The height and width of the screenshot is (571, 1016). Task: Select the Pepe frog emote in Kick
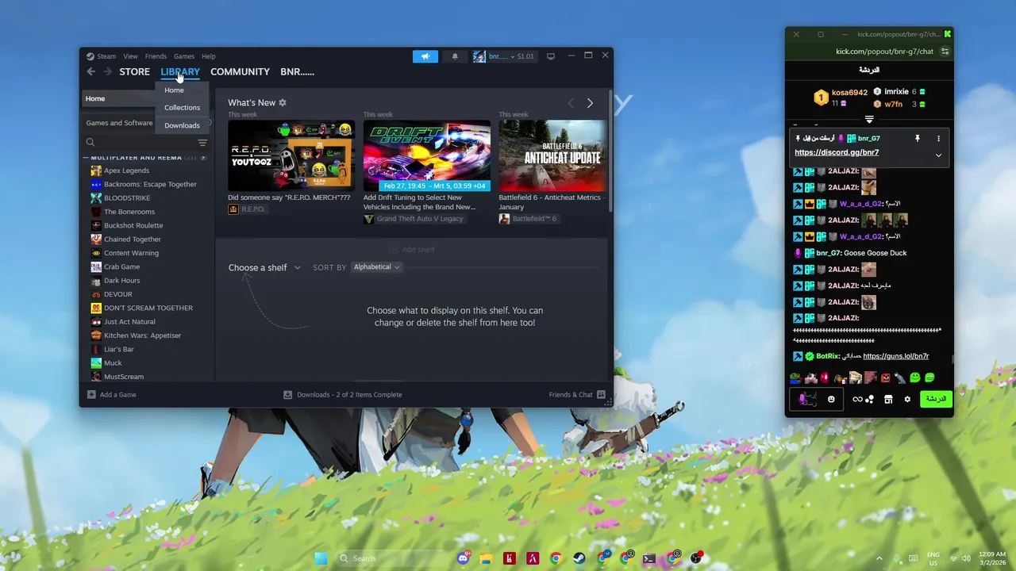tap(795, 377)
